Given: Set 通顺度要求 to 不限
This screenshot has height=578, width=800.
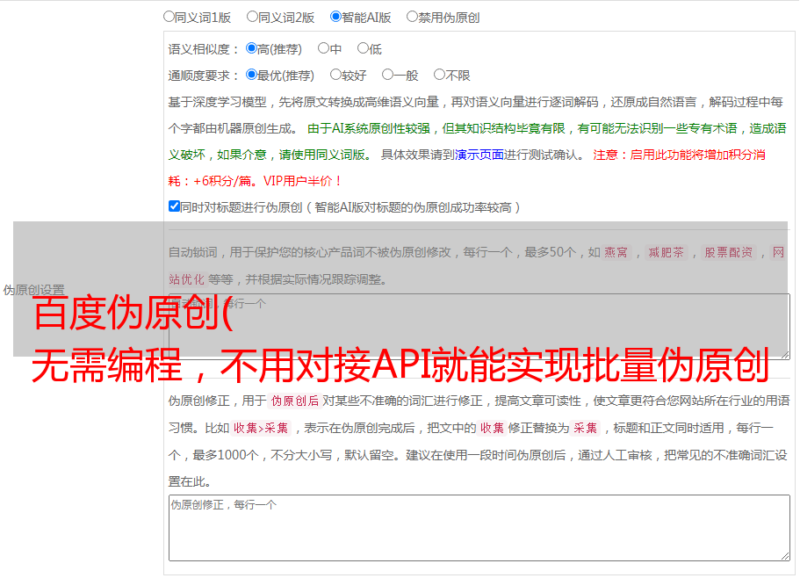Looking at the screenshot, I should [x=439, y=75].
